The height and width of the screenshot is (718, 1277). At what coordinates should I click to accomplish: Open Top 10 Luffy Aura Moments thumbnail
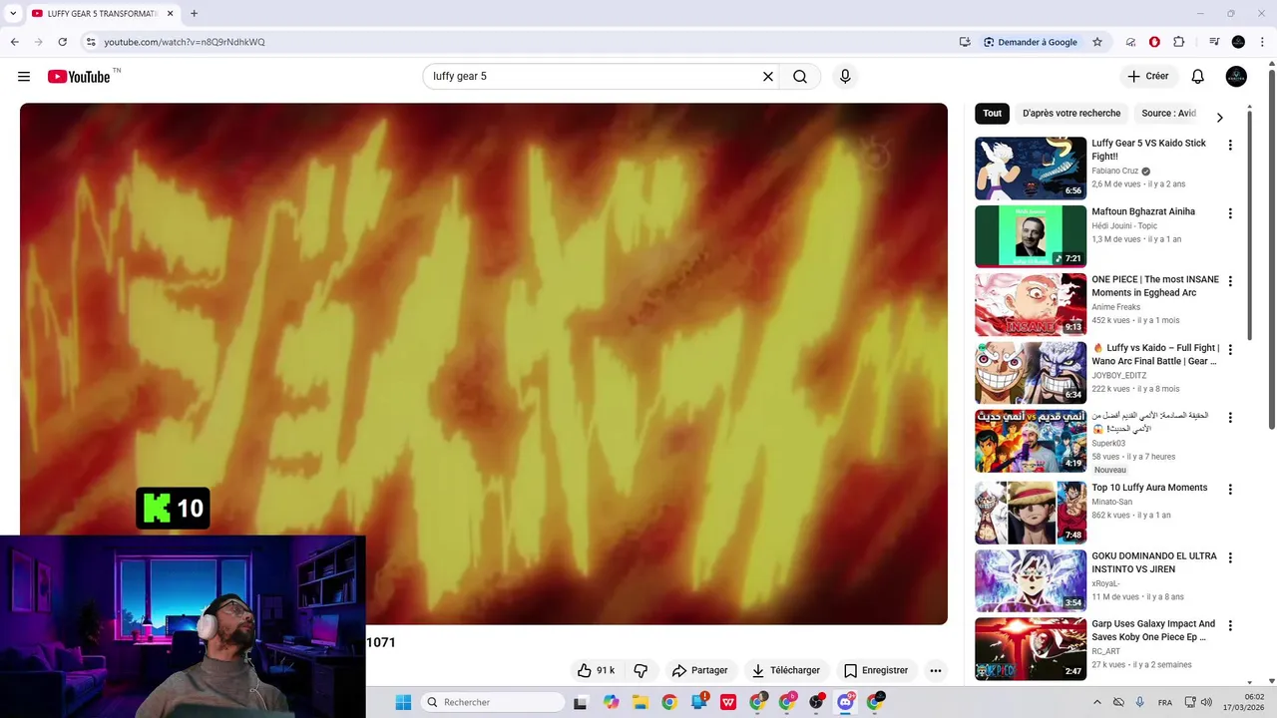(1031, 513)
